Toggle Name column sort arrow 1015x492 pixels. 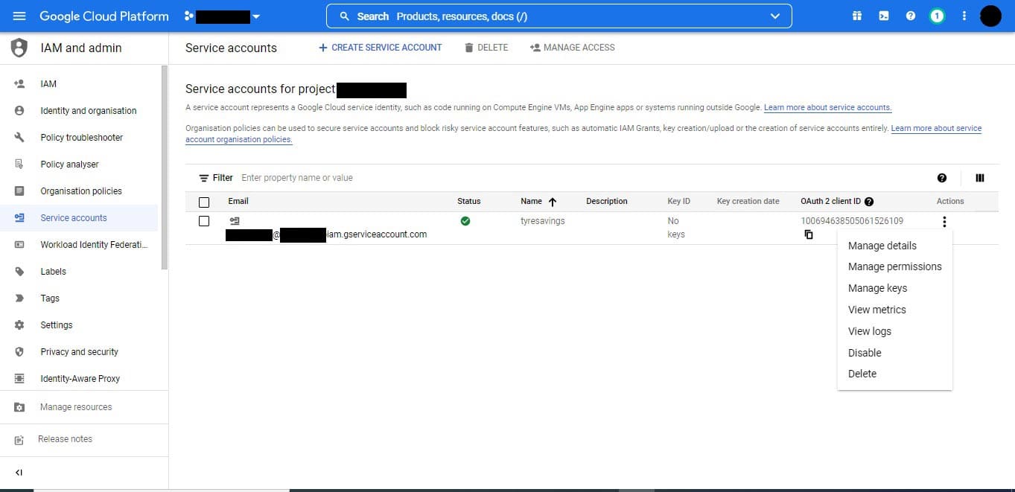pos(553,202)
